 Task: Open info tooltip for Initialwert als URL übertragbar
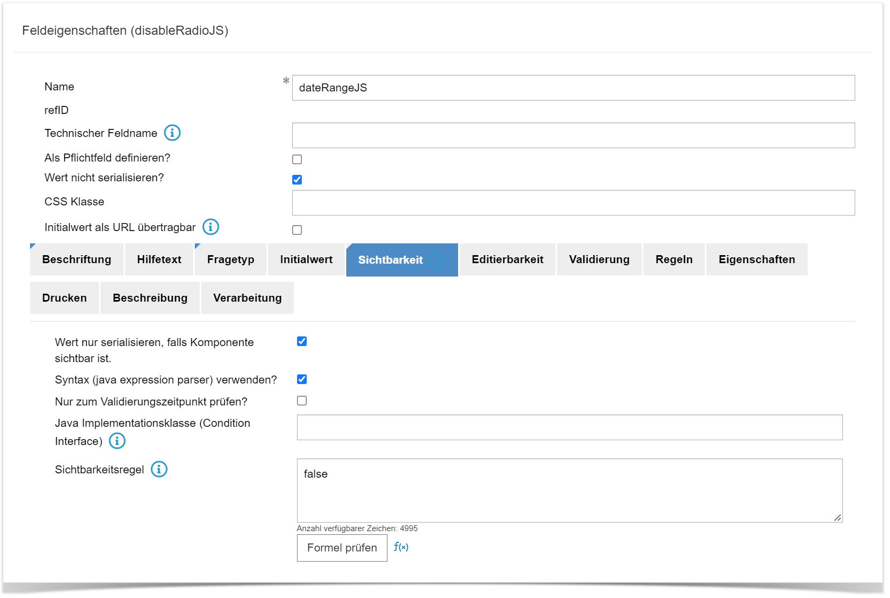click(x=211, y=227)
